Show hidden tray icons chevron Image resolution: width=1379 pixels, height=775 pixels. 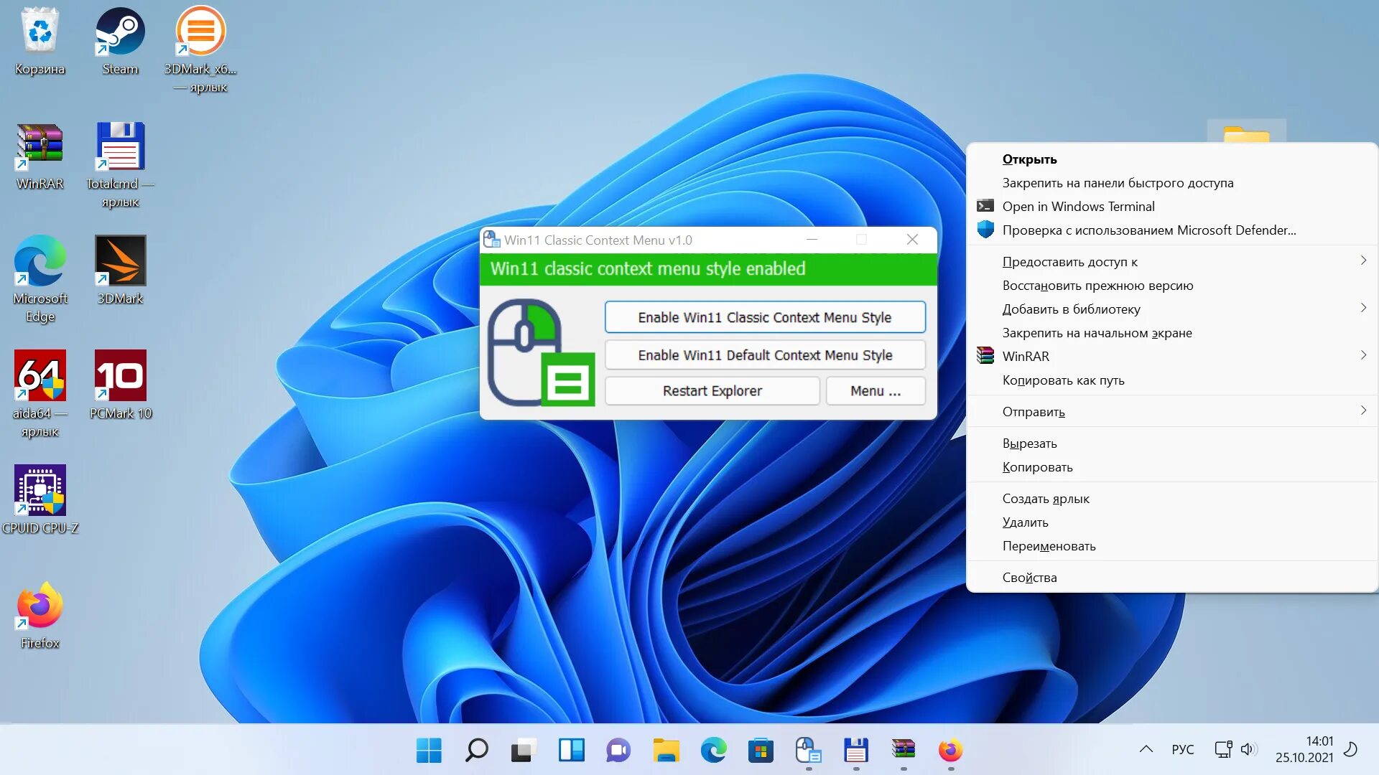[1146, 749]
